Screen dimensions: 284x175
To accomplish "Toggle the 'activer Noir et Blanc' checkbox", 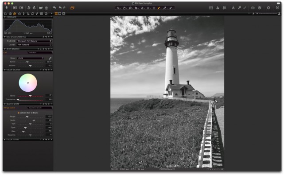I will point(19,113).
